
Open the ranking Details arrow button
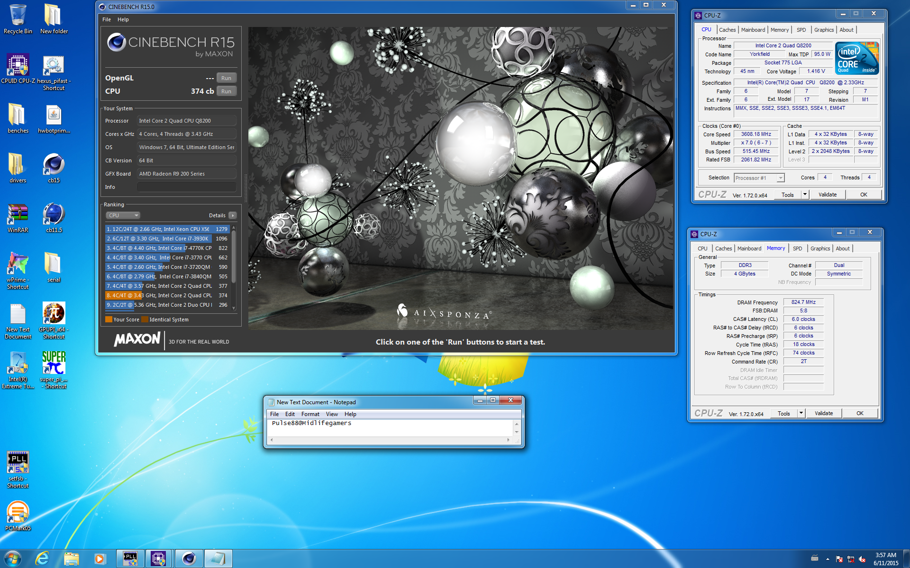[233, 215]
